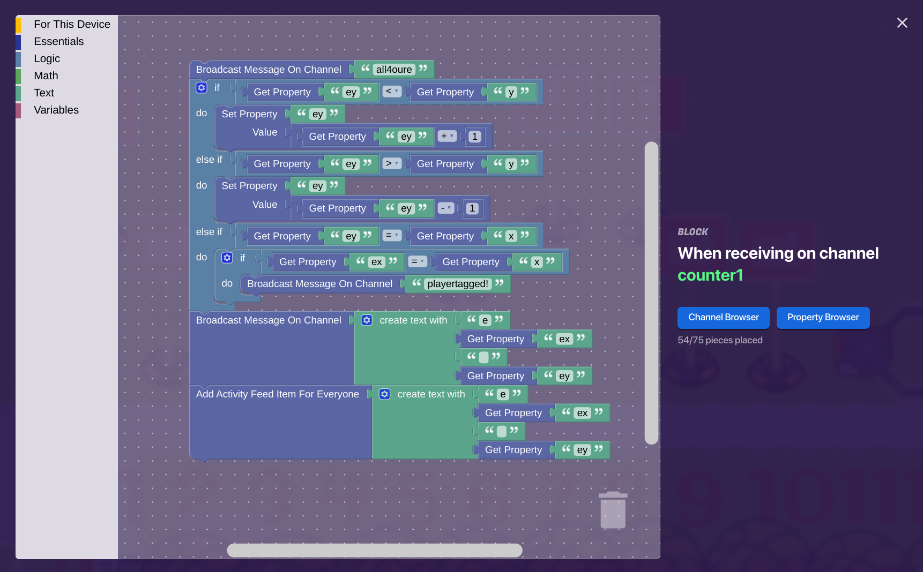Click the horizontal scrollbar at the bottom
Viewport: 923px width, 572px height.
click(x=375, y=550)
